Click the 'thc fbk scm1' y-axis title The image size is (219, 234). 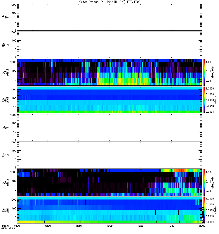5,210
